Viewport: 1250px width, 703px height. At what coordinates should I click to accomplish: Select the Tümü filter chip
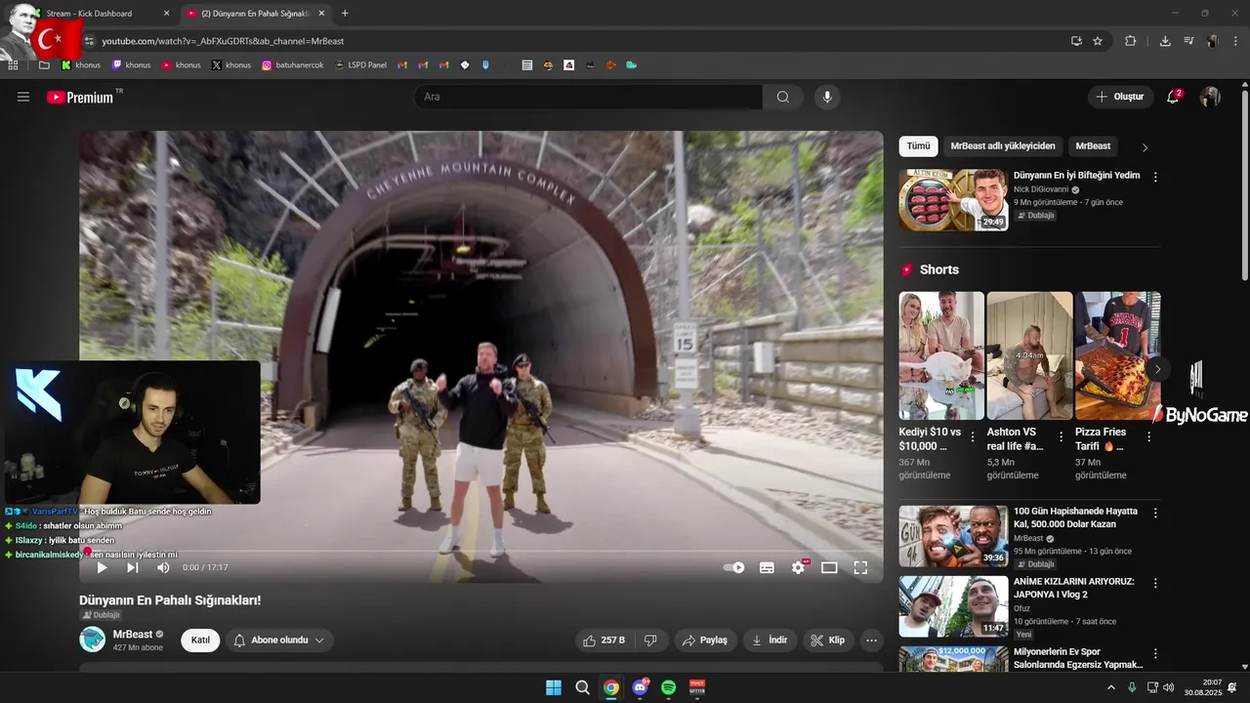[918, 146]
